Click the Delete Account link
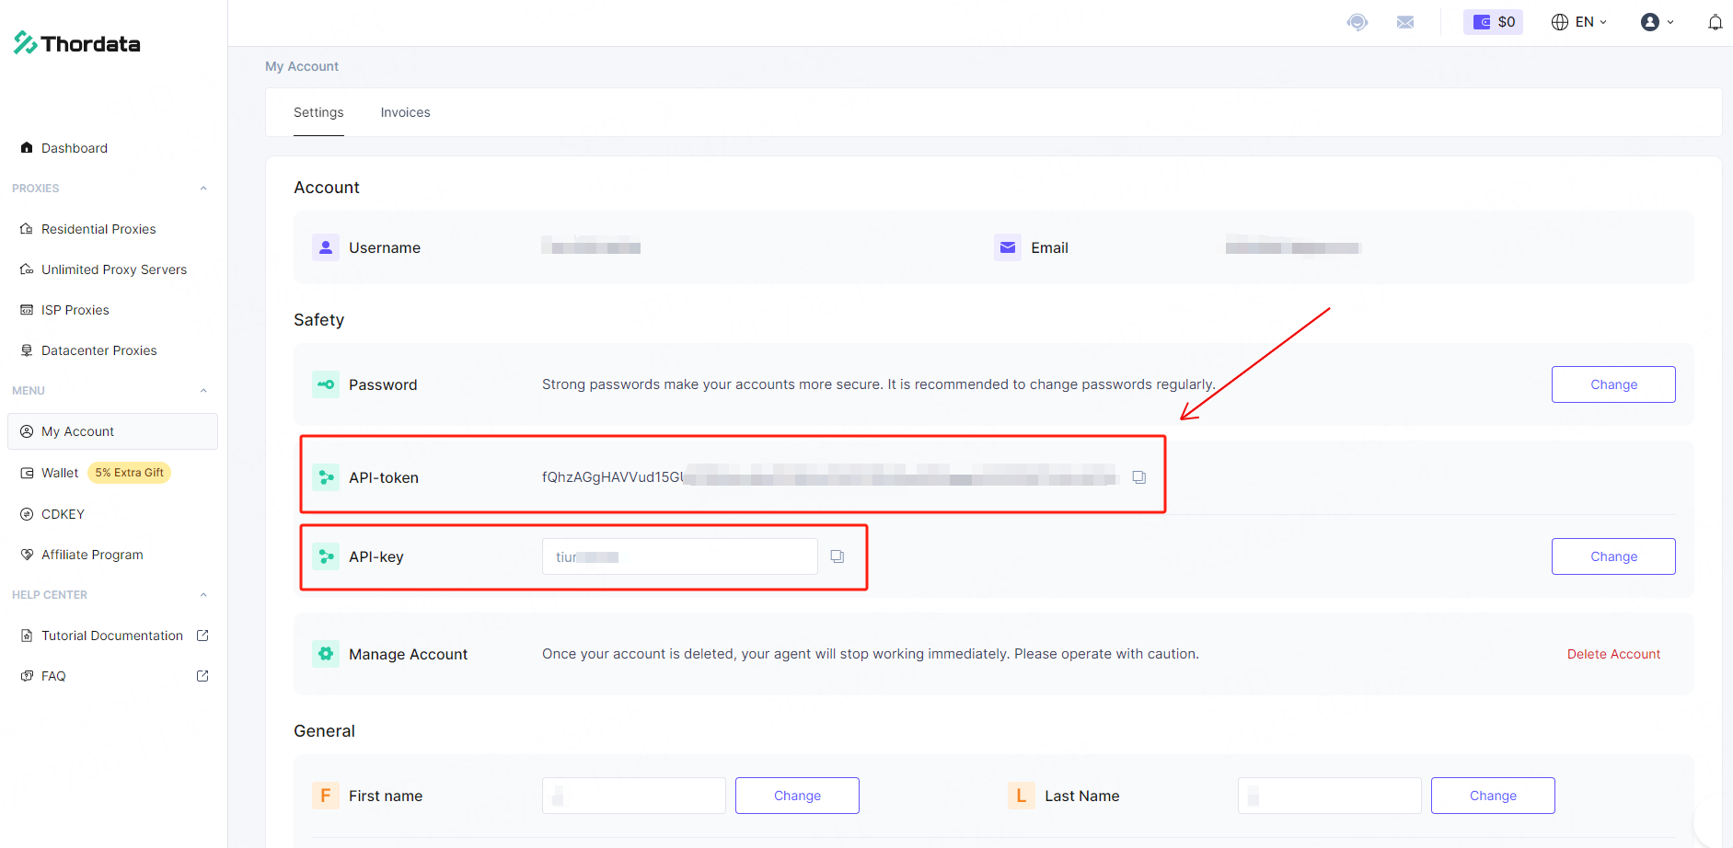This screenshot has width=1733, height=848. coord(1613,654)
